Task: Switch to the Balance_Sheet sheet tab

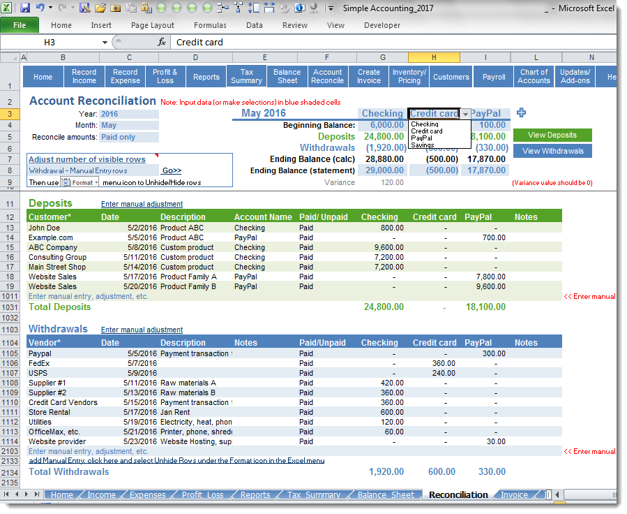Action: click(x=386, y=494)
